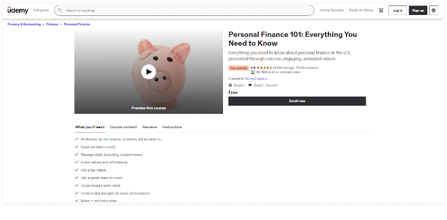Viewport: 447px width, 220px height.
Task: Switch to Instructors tab
Action: click(x=172, y=127)
